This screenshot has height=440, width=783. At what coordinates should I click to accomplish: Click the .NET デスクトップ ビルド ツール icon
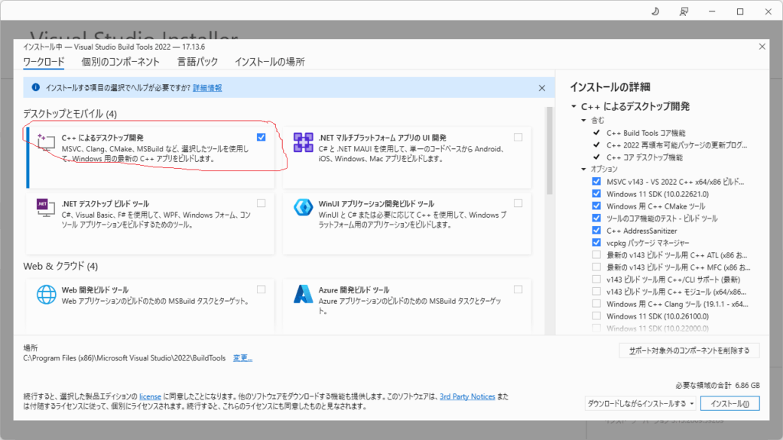click(x=46, y=208)
